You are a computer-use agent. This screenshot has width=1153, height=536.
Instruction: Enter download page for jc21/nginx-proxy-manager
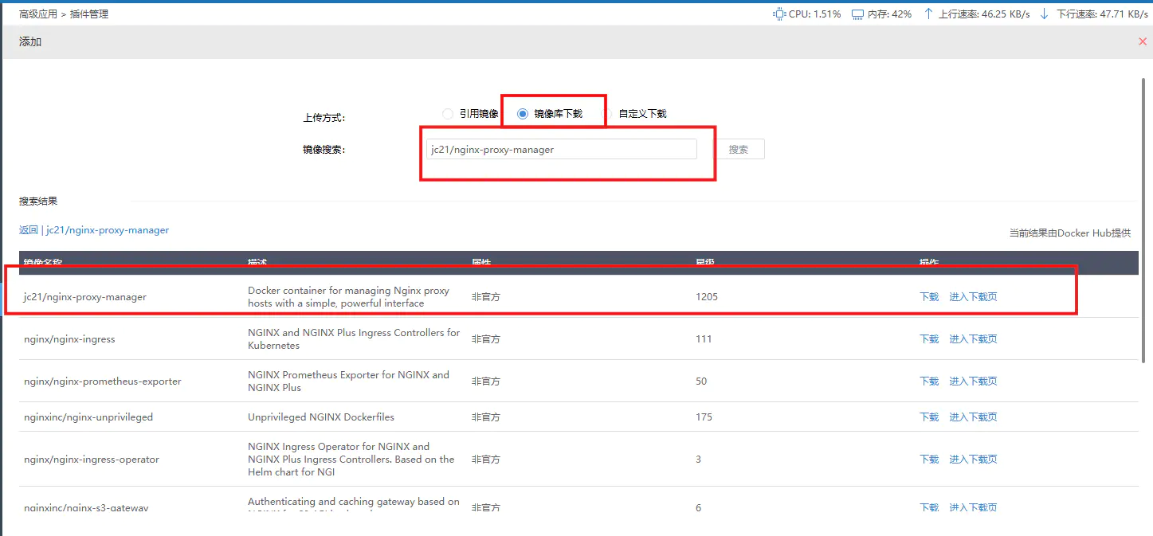973,297
